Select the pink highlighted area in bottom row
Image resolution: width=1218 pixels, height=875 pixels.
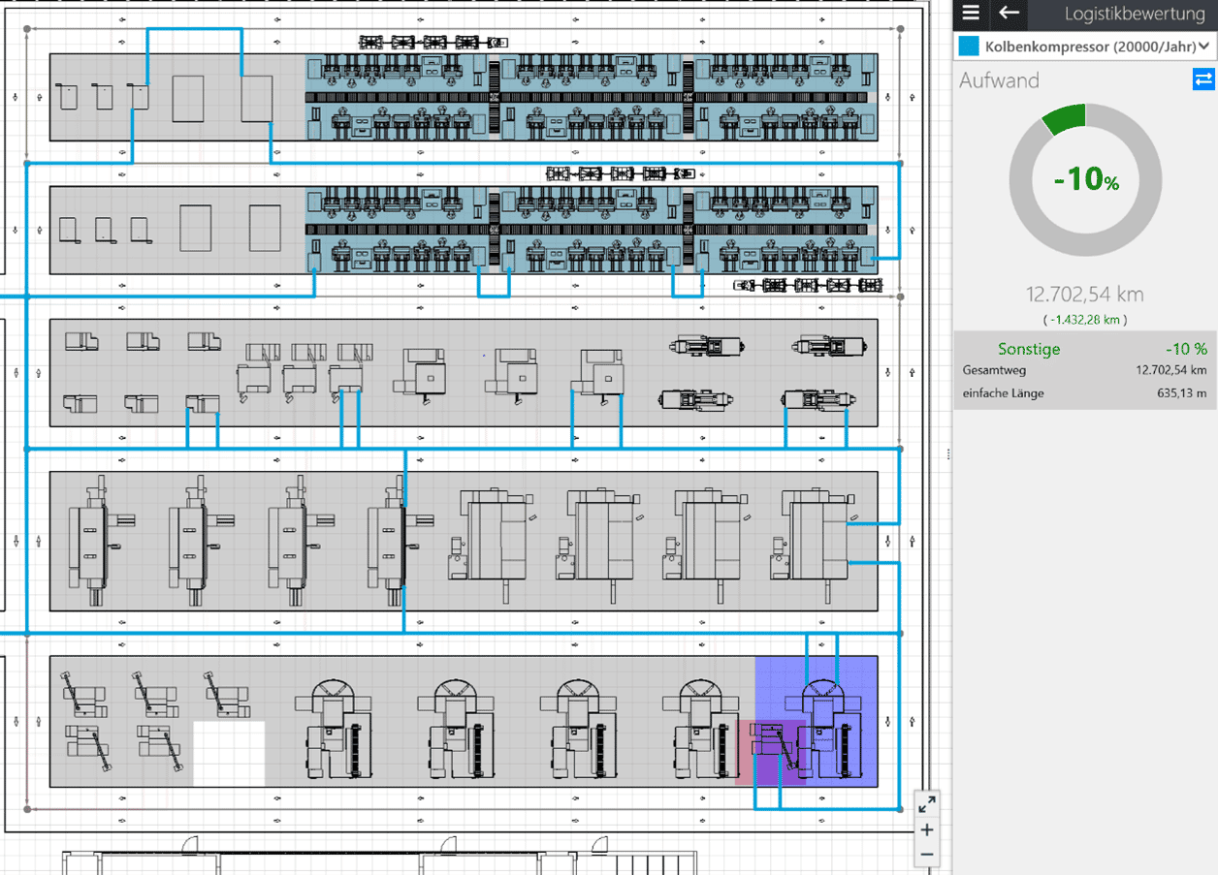point(745,751)
